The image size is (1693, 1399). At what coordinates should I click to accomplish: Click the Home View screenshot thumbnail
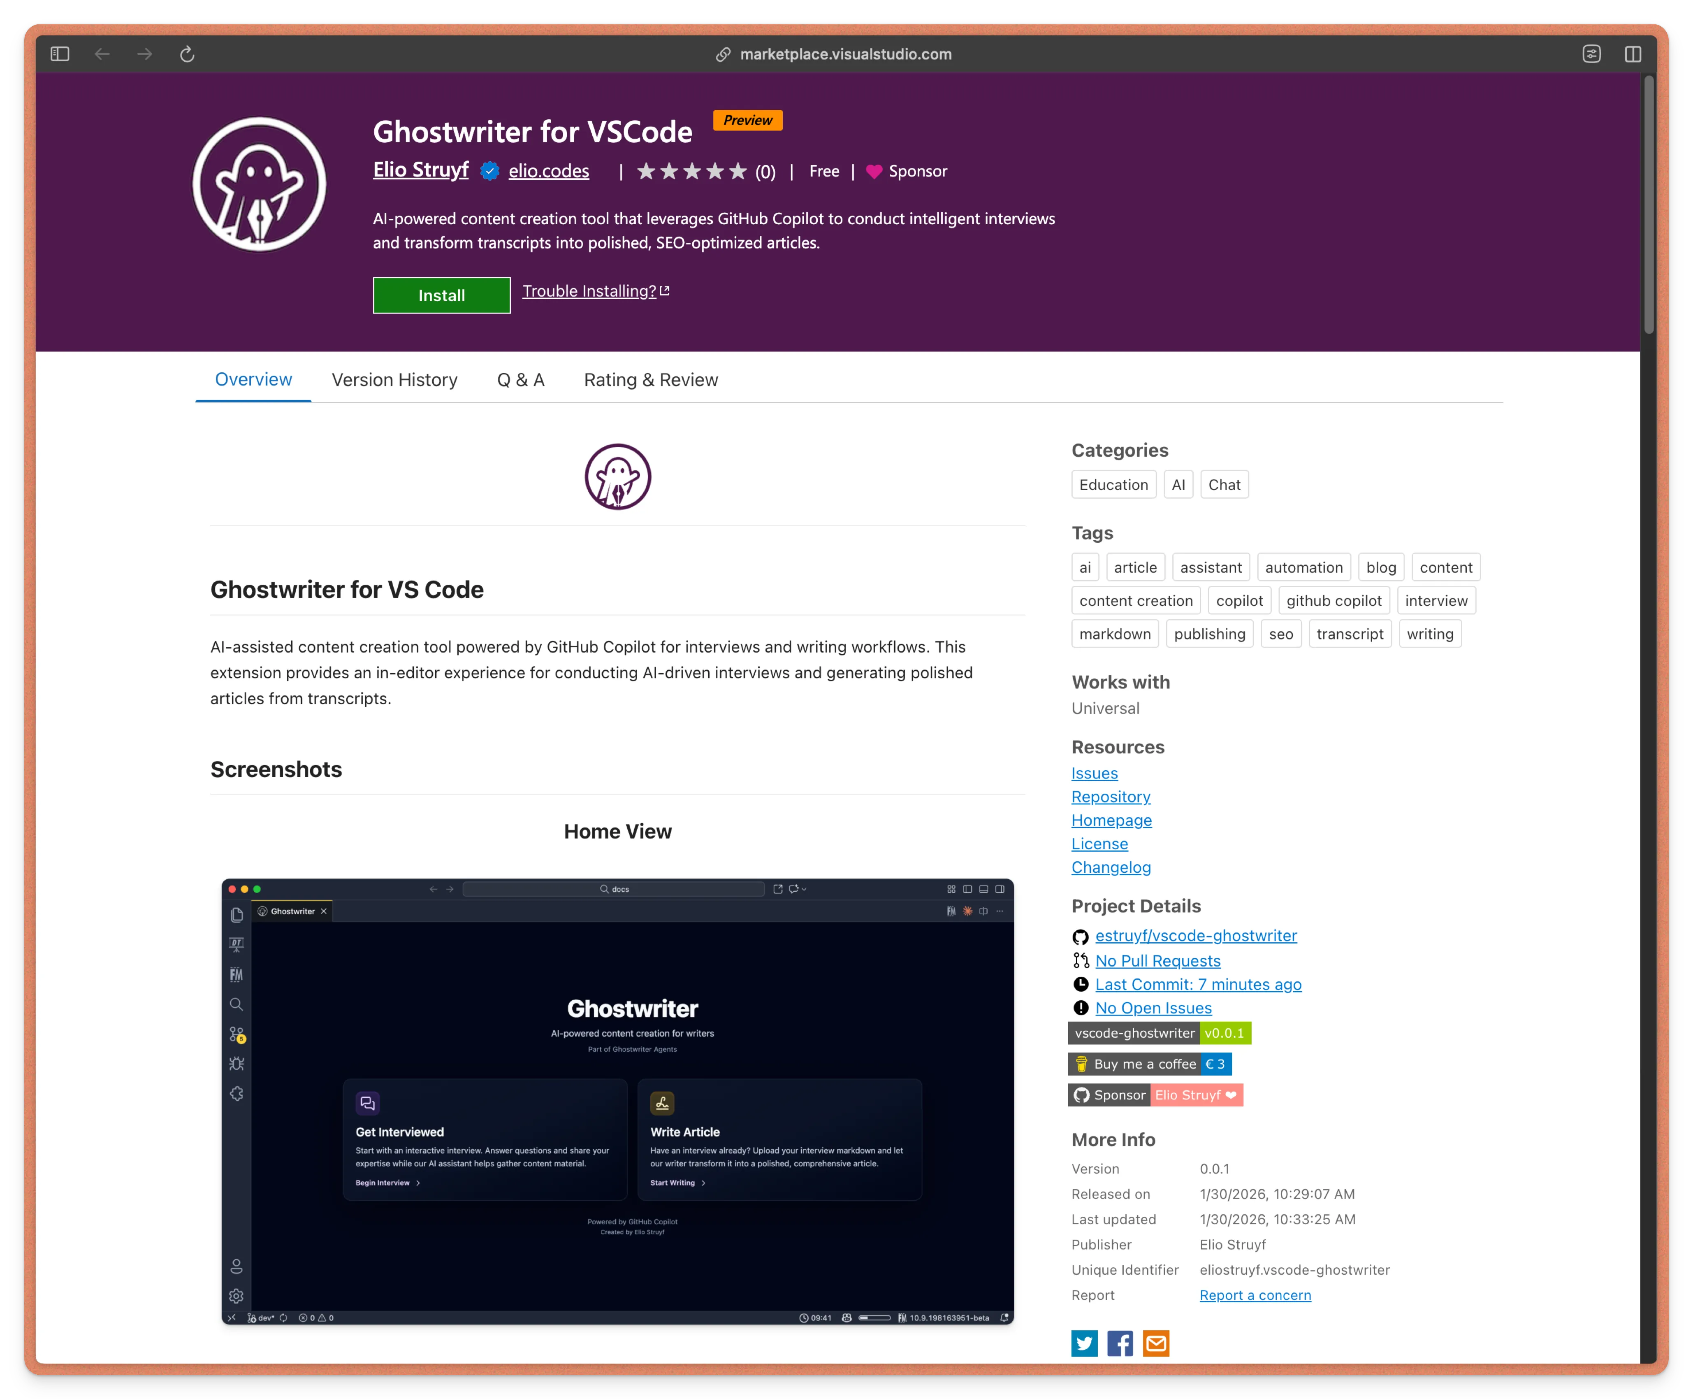click(x=618, y=1101)
